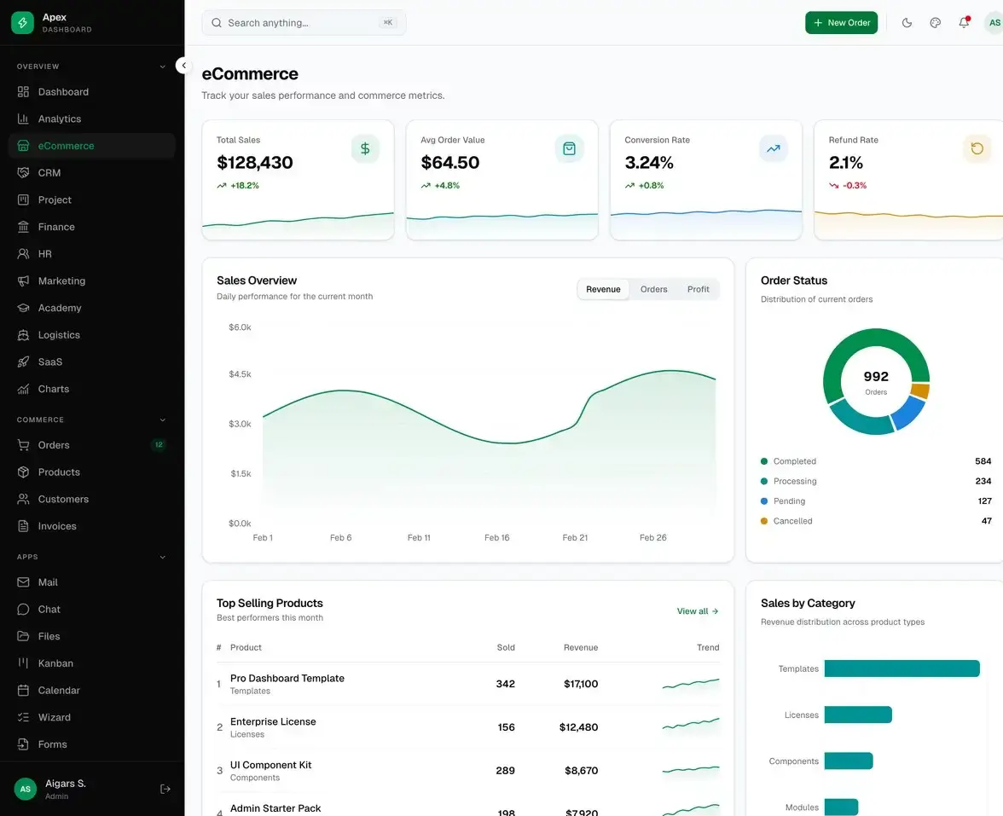This screenshot has height=816, width=1003.
Task: Open the Chat app
Action: (91, 610)
